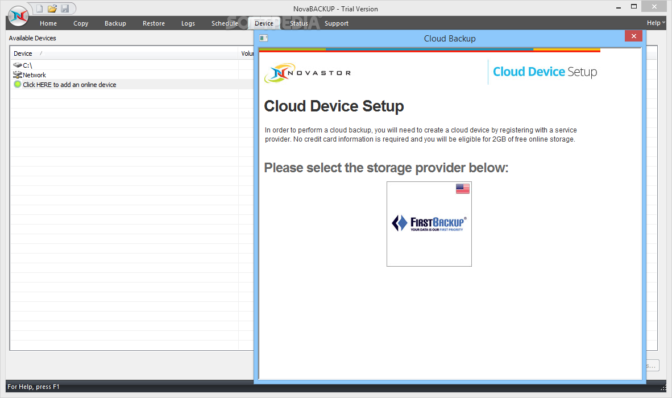Open the Support tab
672x398 pixels.
(337, 23)
